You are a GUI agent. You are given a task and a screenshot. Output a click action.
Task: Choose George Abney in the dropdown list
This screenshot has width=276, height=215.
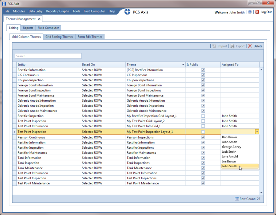click(240, 147)
